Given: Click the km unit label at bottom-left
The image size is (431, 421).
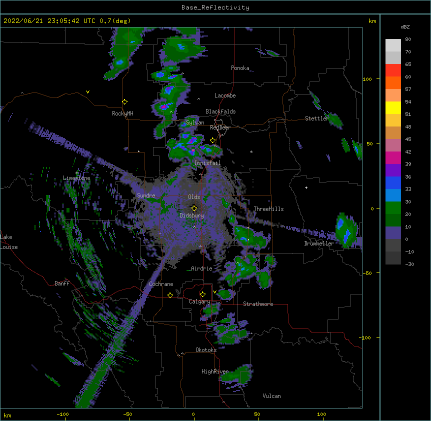Looking at the screenshot, I should [7, 415].
